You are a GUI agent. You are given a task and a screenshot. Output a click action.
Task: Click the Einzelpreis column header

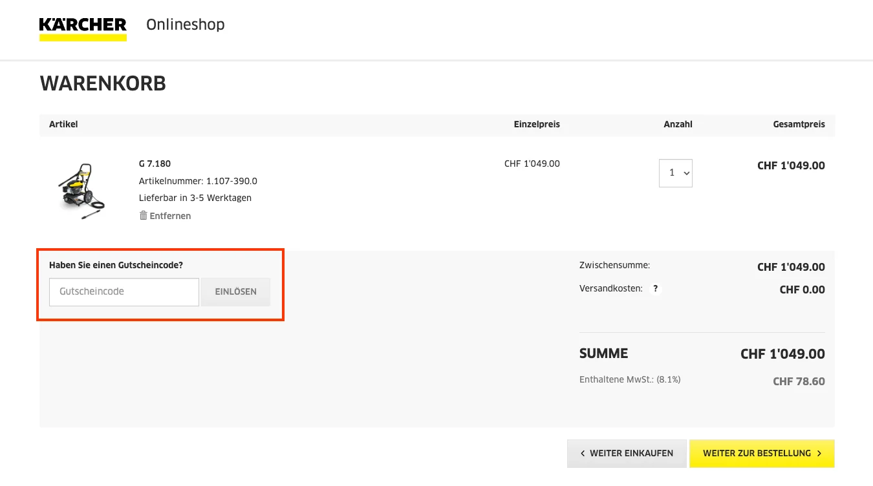pos(537,124)
